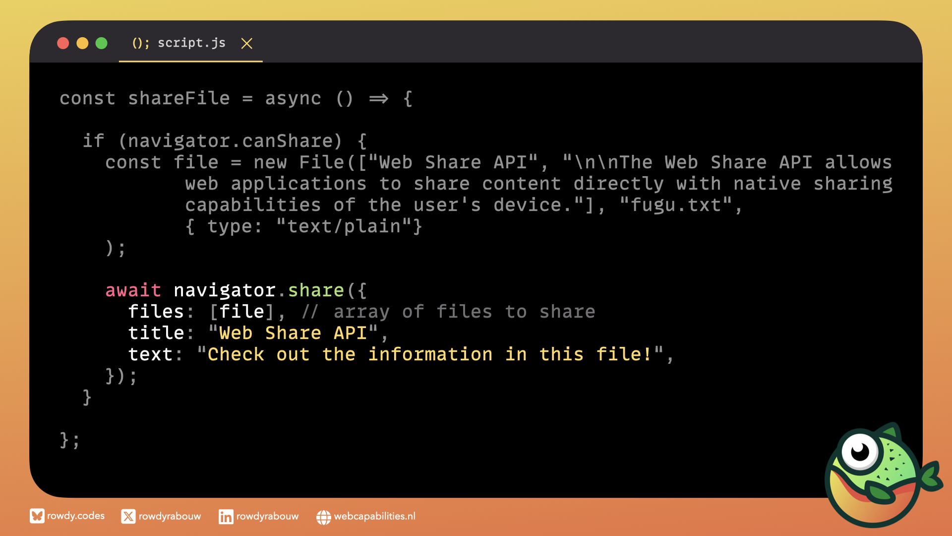Click the LinkedIn logo icon
This screenshot has width=952, height=536.
pos(226,517)
